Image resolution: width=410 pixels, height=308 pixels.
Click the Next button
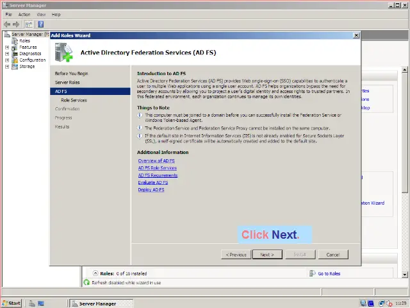click(267, 255)
